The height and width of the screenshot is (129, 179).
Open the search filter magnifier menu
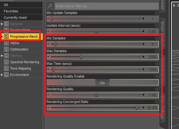point(50,6)
